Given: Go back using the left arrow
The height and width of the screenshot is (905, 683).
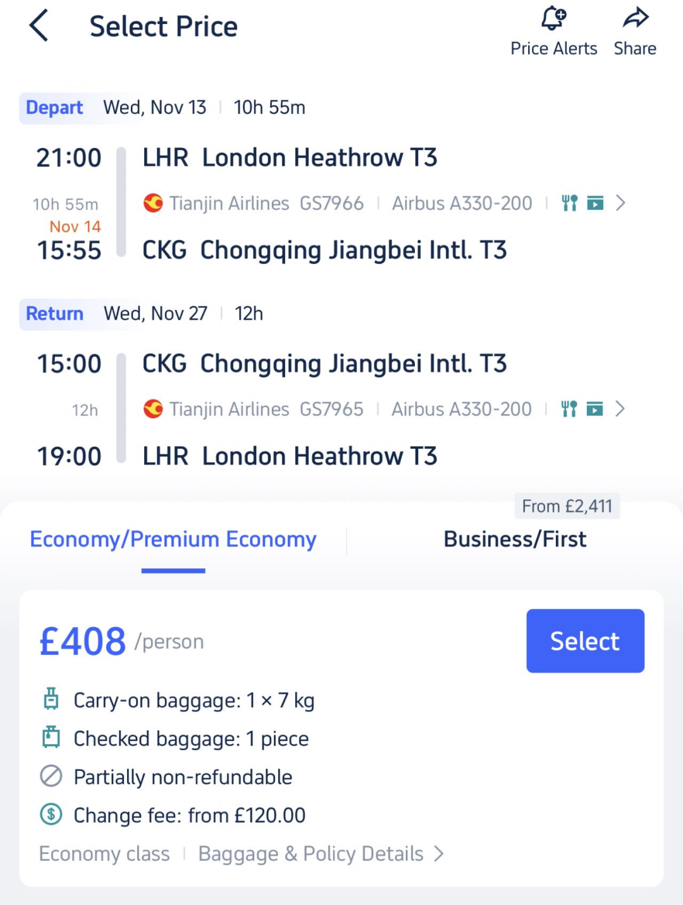Looking at the screenshot, I should click(x=39, y=27).
